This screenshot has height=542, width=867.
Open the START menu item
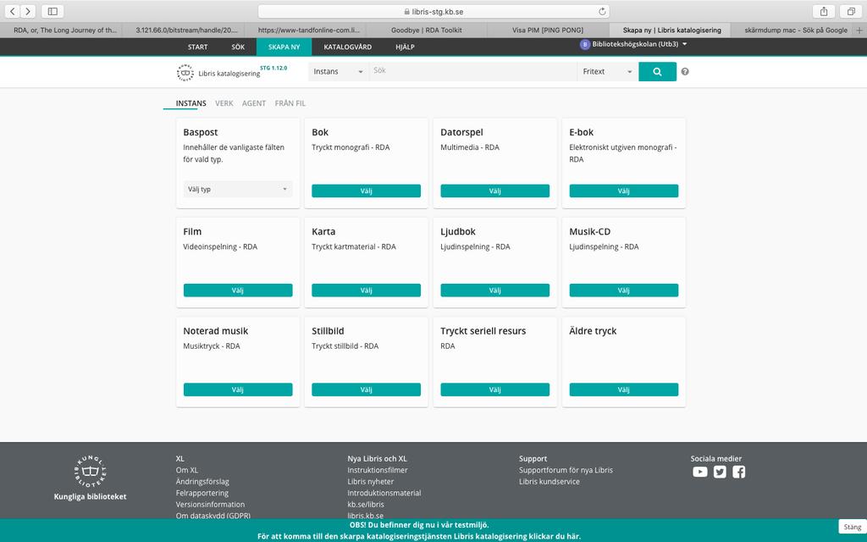point(197,47)
